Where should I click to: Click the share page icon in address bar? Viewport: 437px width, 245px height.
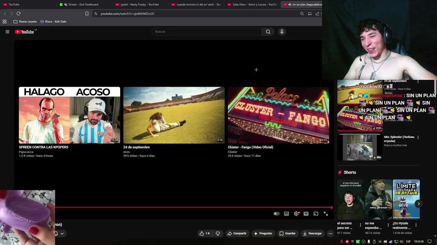(318, 14)
